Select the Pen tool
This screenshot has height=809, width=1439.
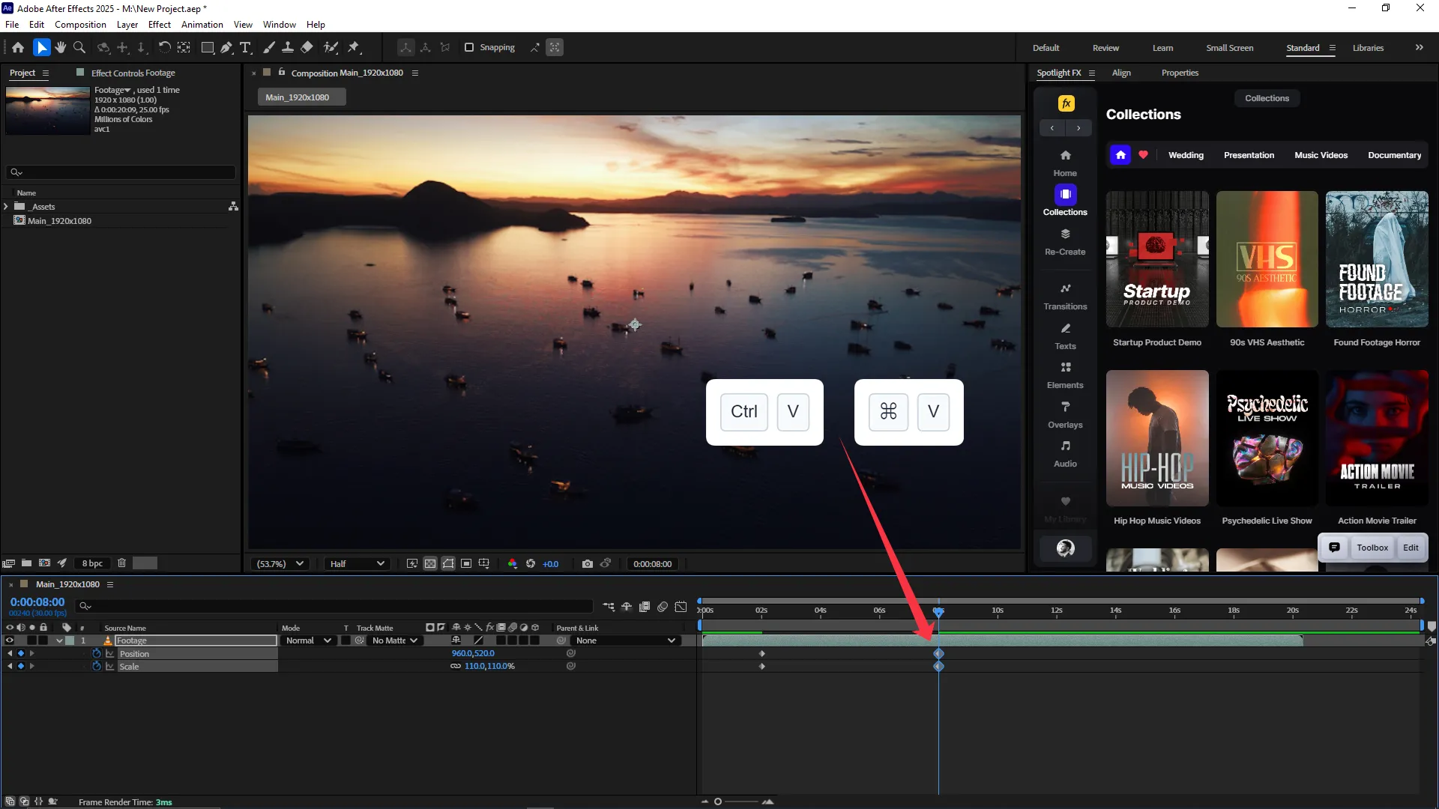click(226, 47)
